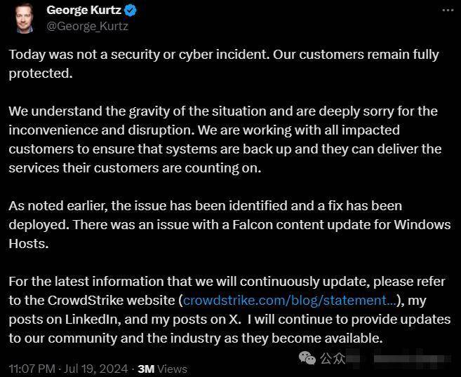This screenshot has height=377, width=461.
Task: Click the WeChat logo watermark
Action: point(307,357)
